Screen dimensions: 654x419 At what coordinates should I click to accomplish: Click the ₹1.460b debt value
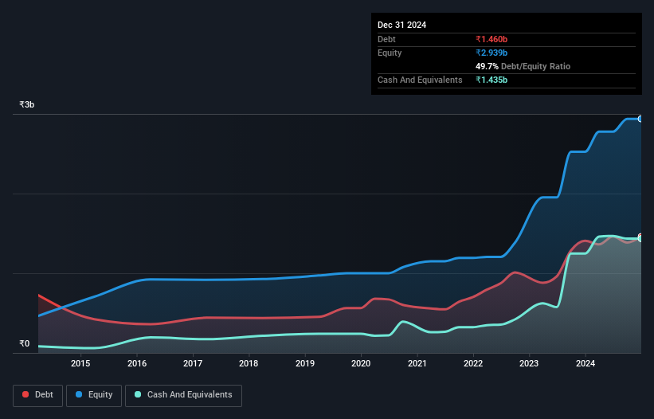(491, 39)
